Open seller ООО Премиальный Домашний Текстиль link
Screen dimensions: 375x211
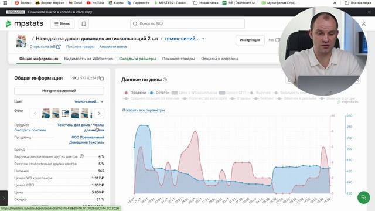[87, 139]
